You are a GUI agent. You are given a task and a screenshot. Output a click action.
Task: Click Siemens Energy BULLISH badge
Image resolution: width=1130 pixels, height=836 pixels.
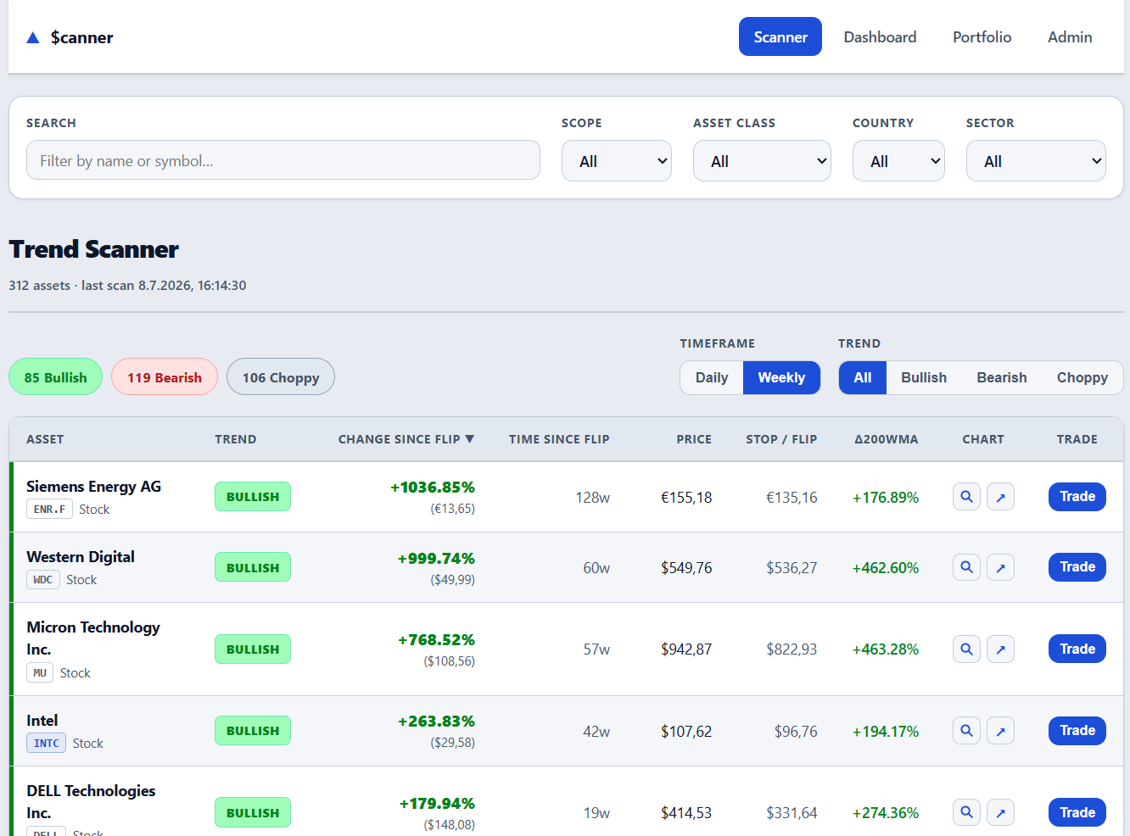[x=253, y=497]
